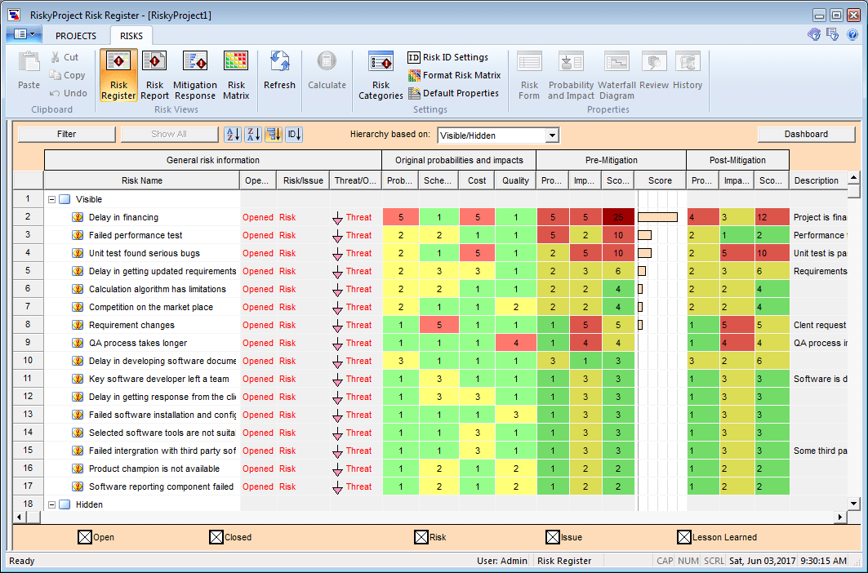Viewport: 868px width, 573px height.
Task: Click the Description column header
Action: (x=818, y=180)
